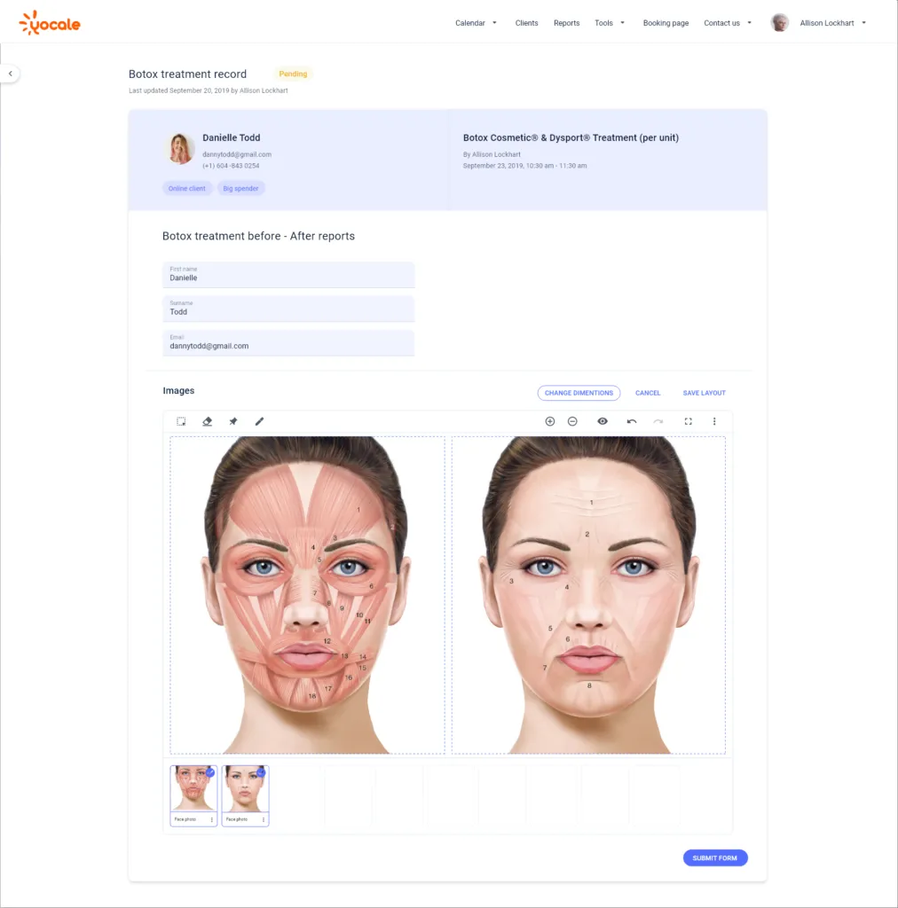Image resolution: width=898 pixels, height=908 pixels.
Task: Select the pin marker tool
Action: pyautogui.click(x=232, y=421)
